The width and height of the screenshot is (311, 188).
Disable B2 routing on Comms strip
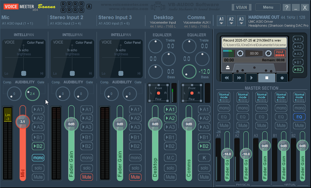(x=204, y=146)
